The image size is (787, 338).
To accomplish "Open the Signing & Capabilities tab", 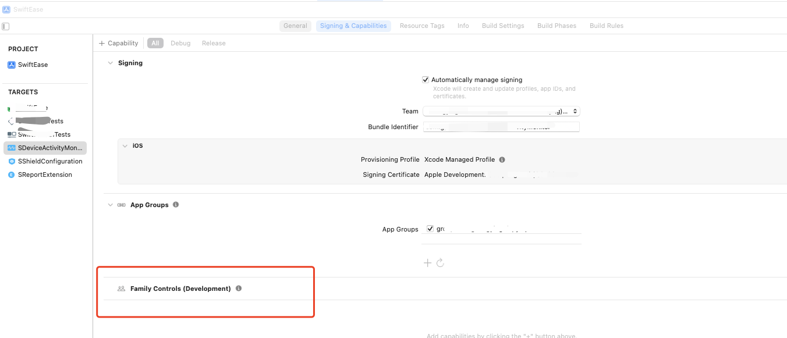I will tap(353, 26).
